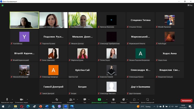Select Іван Мірянський video tile

(x=82, y=20)
